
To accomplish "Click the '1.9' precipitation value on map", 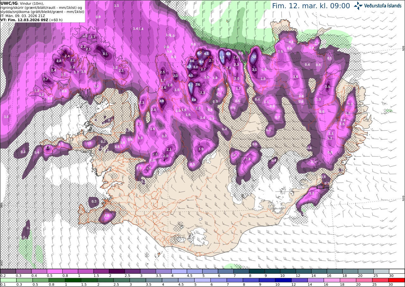I will click(x=201, y=149).
